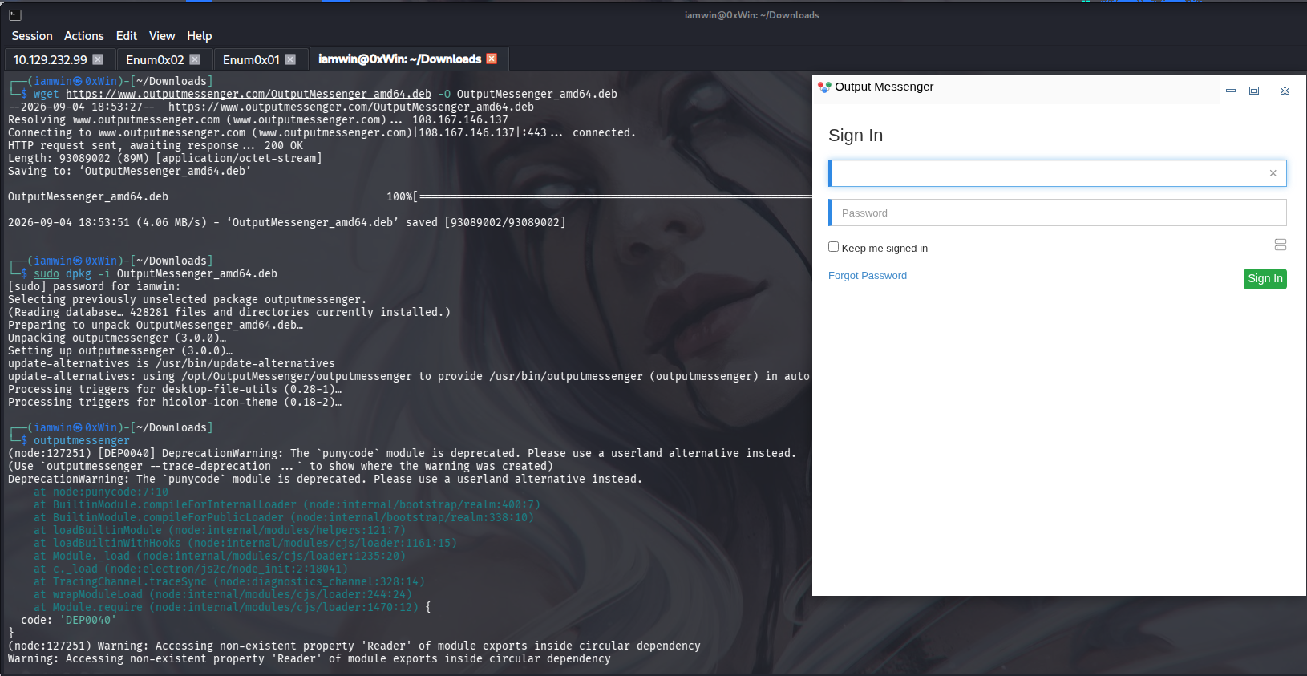Click the outputmessenger.com wget URL in terminal
Viewport: 1307px width, 676px height.
pyautogui.click(x=249, y=94)
